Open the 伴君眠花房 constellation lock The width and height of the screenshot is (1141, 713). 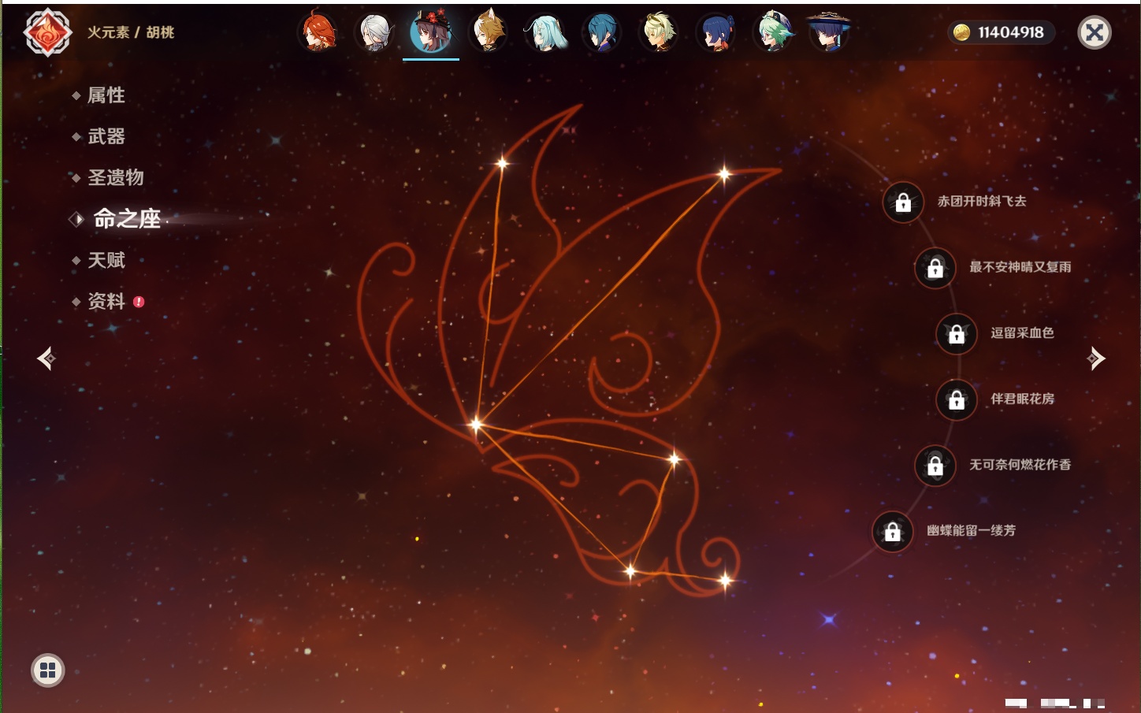coord(957,400)
